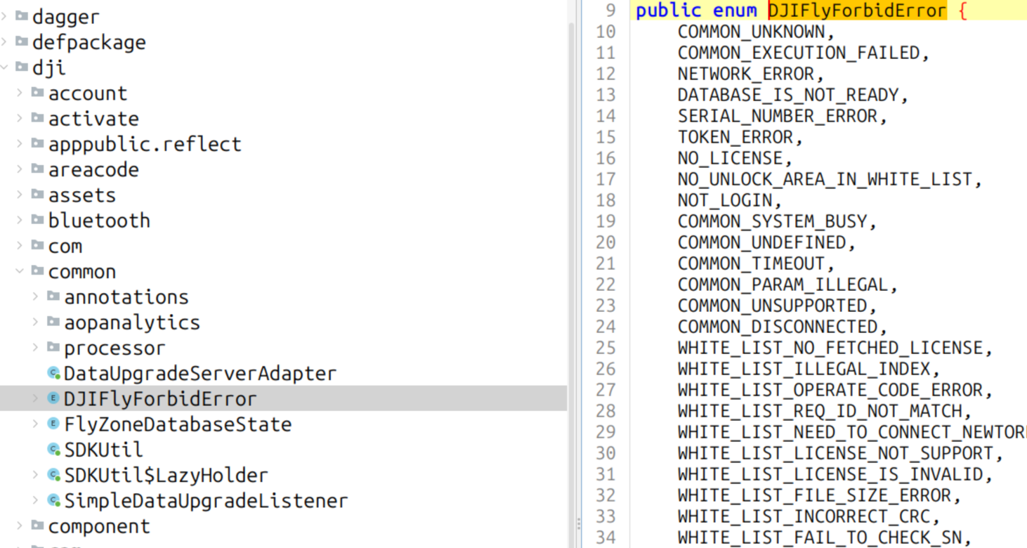Click line number 20 in the gutter
Screen dimensions: 1027x548
(x=605, y=242)
